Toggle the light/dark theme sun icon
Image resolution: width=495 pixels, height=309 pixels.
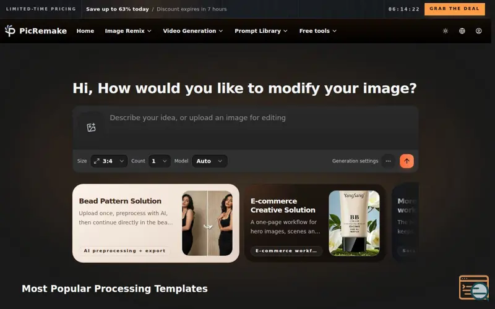click(445, 31)
